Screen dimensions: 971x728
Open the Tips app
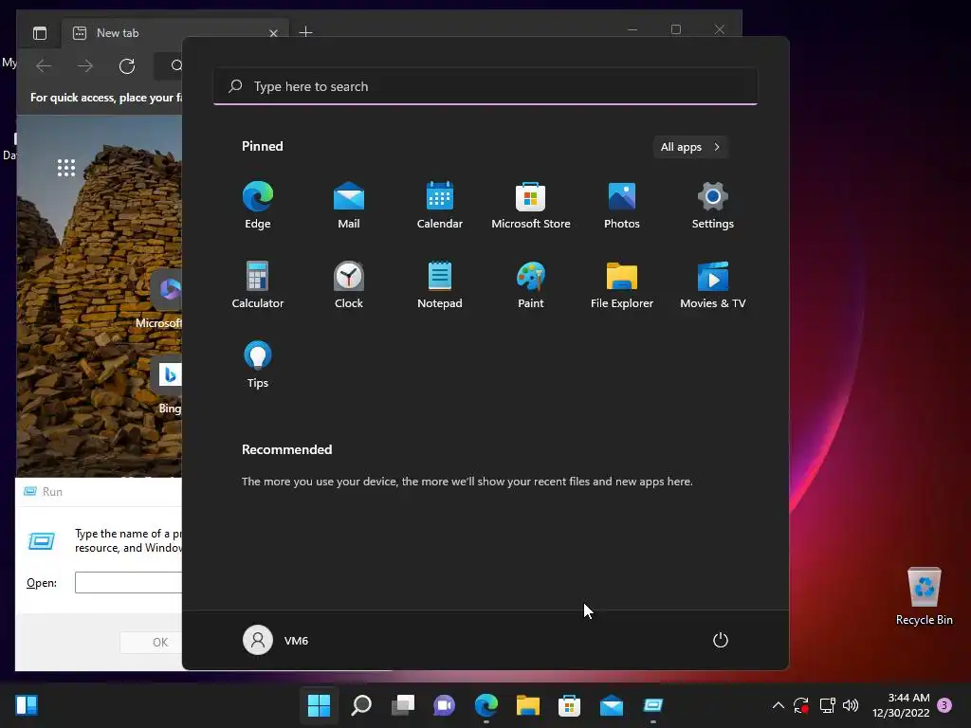(258, 365)
